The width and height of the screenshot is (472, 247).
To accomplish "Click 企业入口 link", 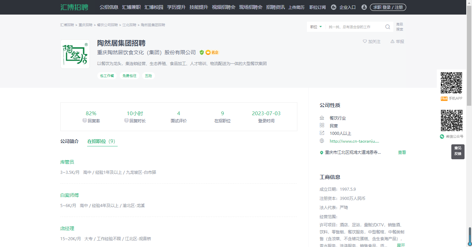I will click(348, 7).
